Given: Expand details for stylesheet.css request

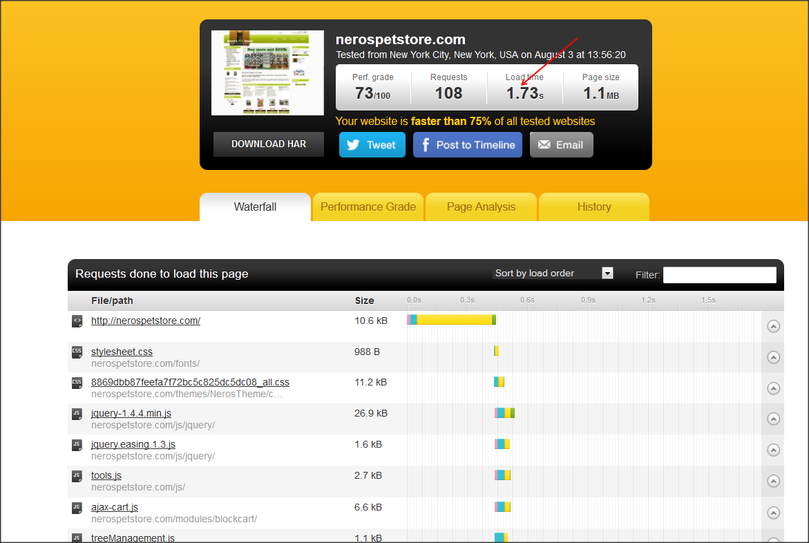Looking at the screenshot, I should coord(773,357).
